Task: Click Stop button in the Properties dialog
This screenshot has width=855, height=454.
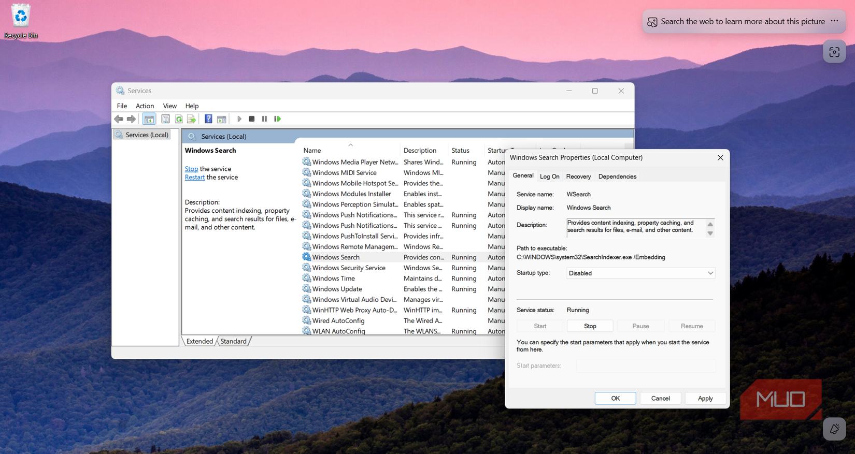Action: click(x=590, y=326)
